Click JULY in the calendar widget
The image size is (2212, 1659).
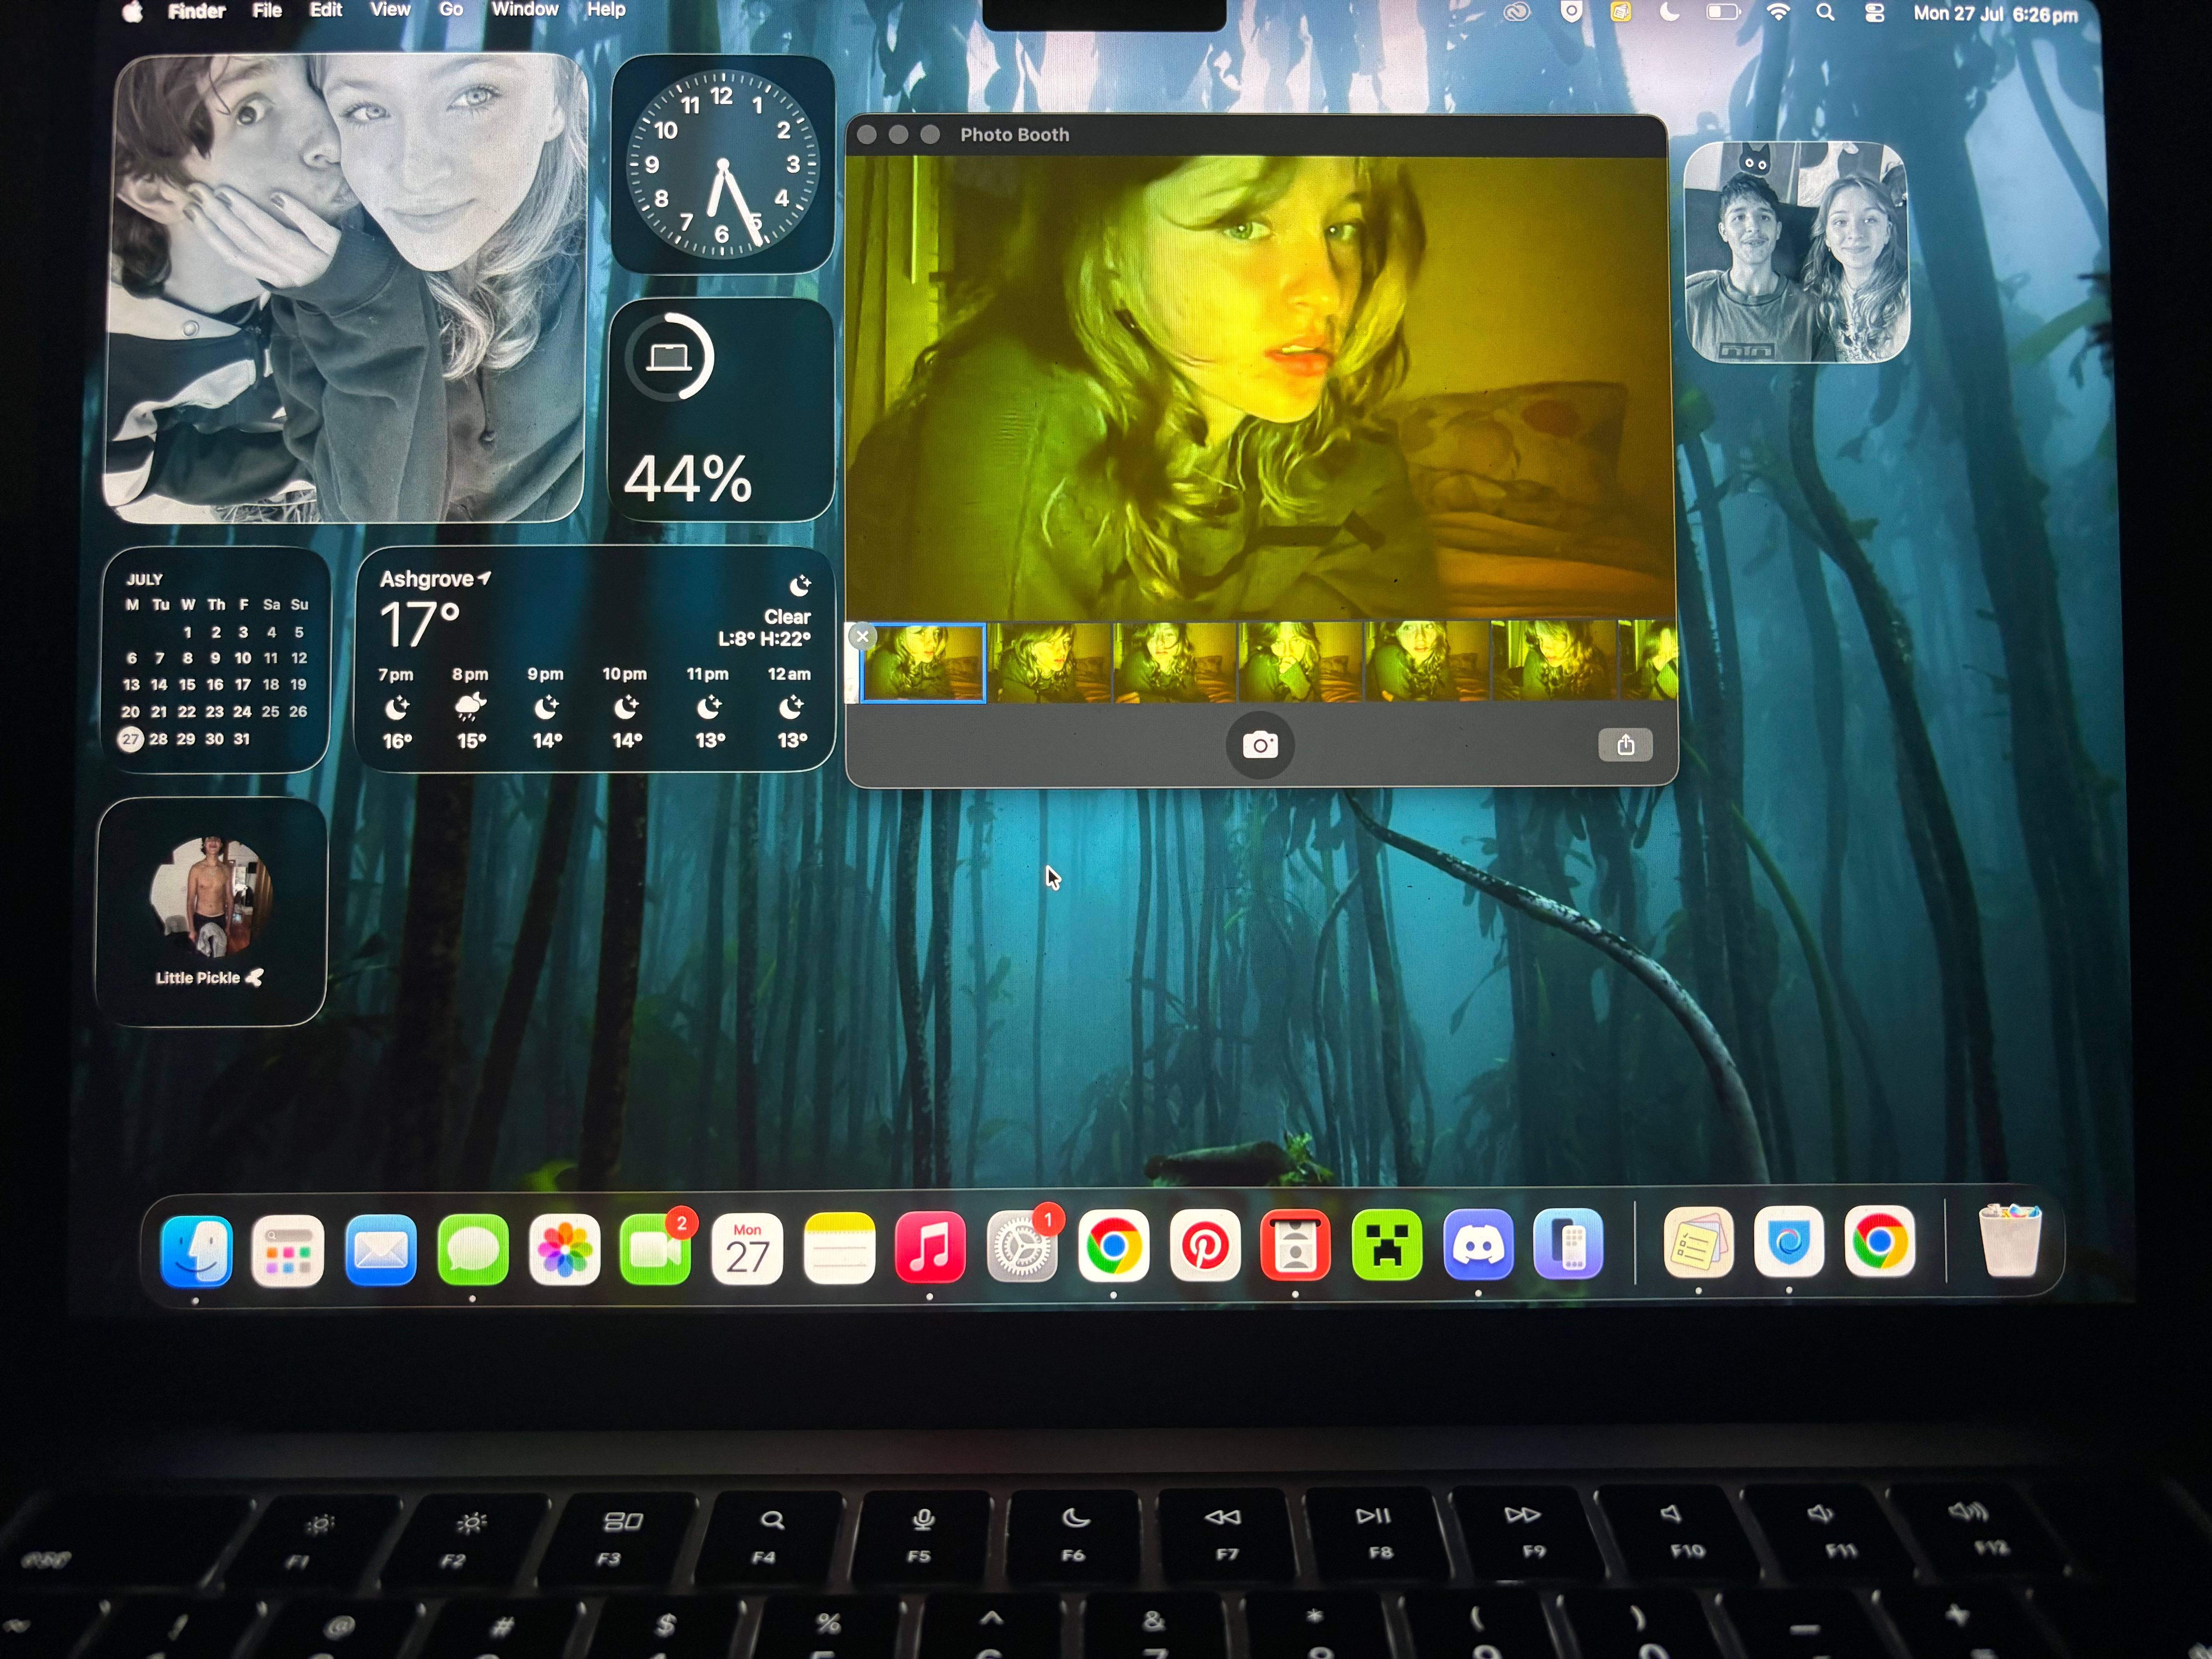click(145, 579)
